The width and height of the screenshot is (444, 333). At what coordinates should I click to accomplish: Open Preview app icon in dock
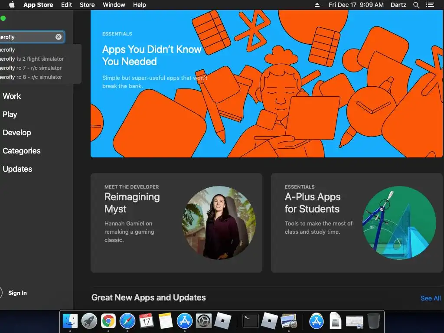288,321
